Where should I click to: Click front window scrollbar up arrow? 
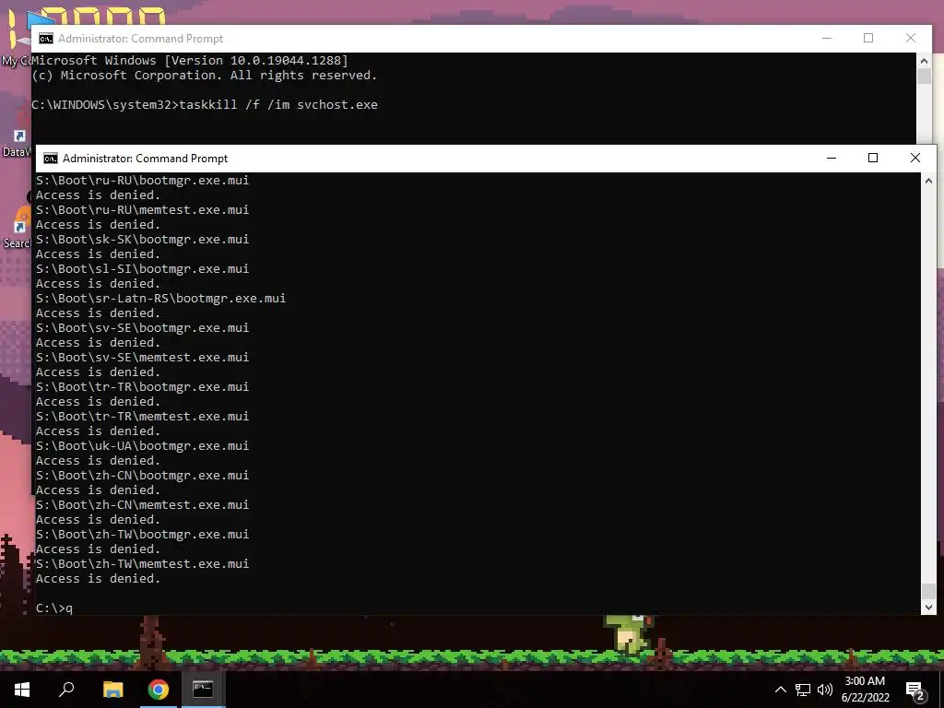[929, 180]
